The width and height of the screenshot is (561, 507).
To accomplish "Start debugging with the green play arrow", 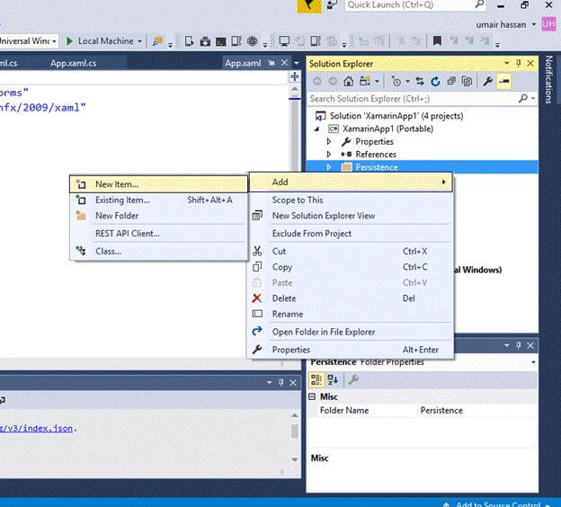I will pos(69,41).
